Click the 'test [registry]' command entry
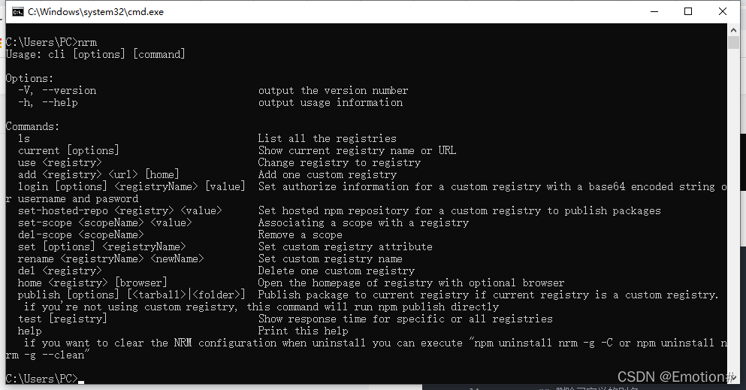Viewport: 746px width, 390px height. coord(63,319)
